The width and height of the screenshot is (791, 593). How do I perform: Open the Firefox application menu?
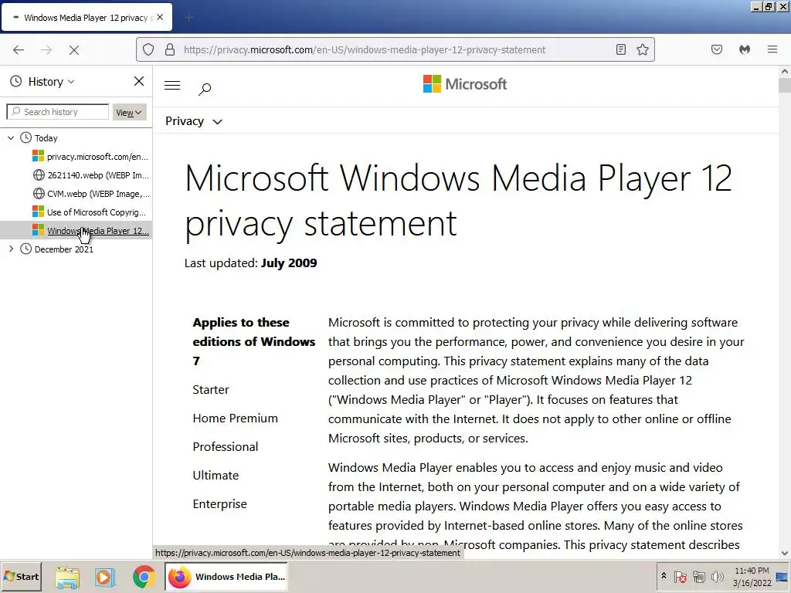[772, 49]
